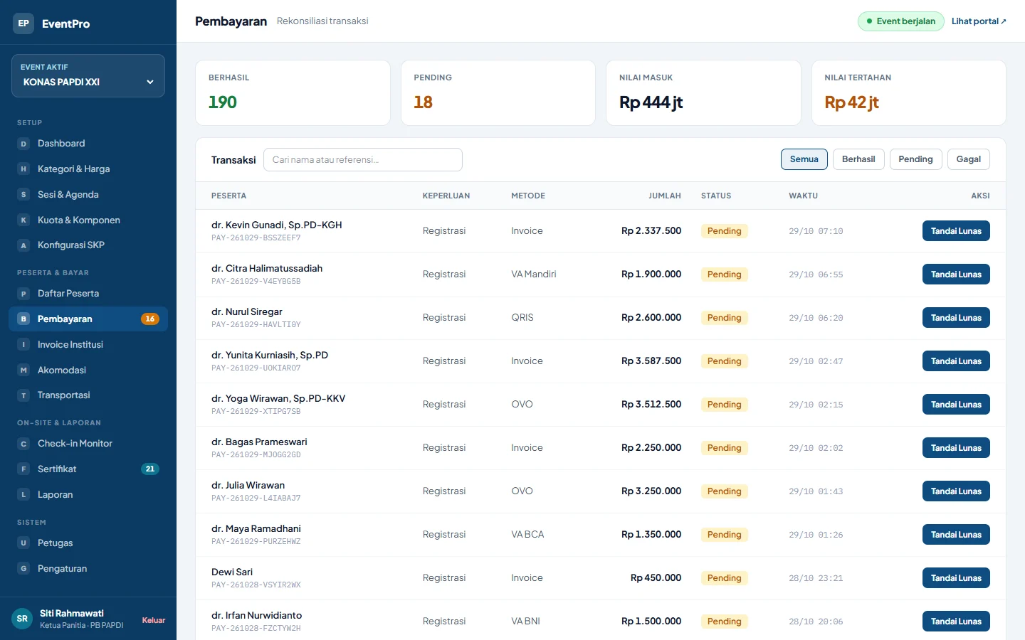
Task: Click the VA BCA method cell
Action: [x=527, y=535]
